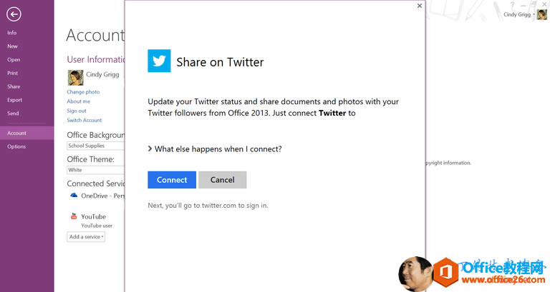Image resolution: width=550 pixels, height=292 pixels.
Task: Select New in the backstage menu
Action: 12,46
